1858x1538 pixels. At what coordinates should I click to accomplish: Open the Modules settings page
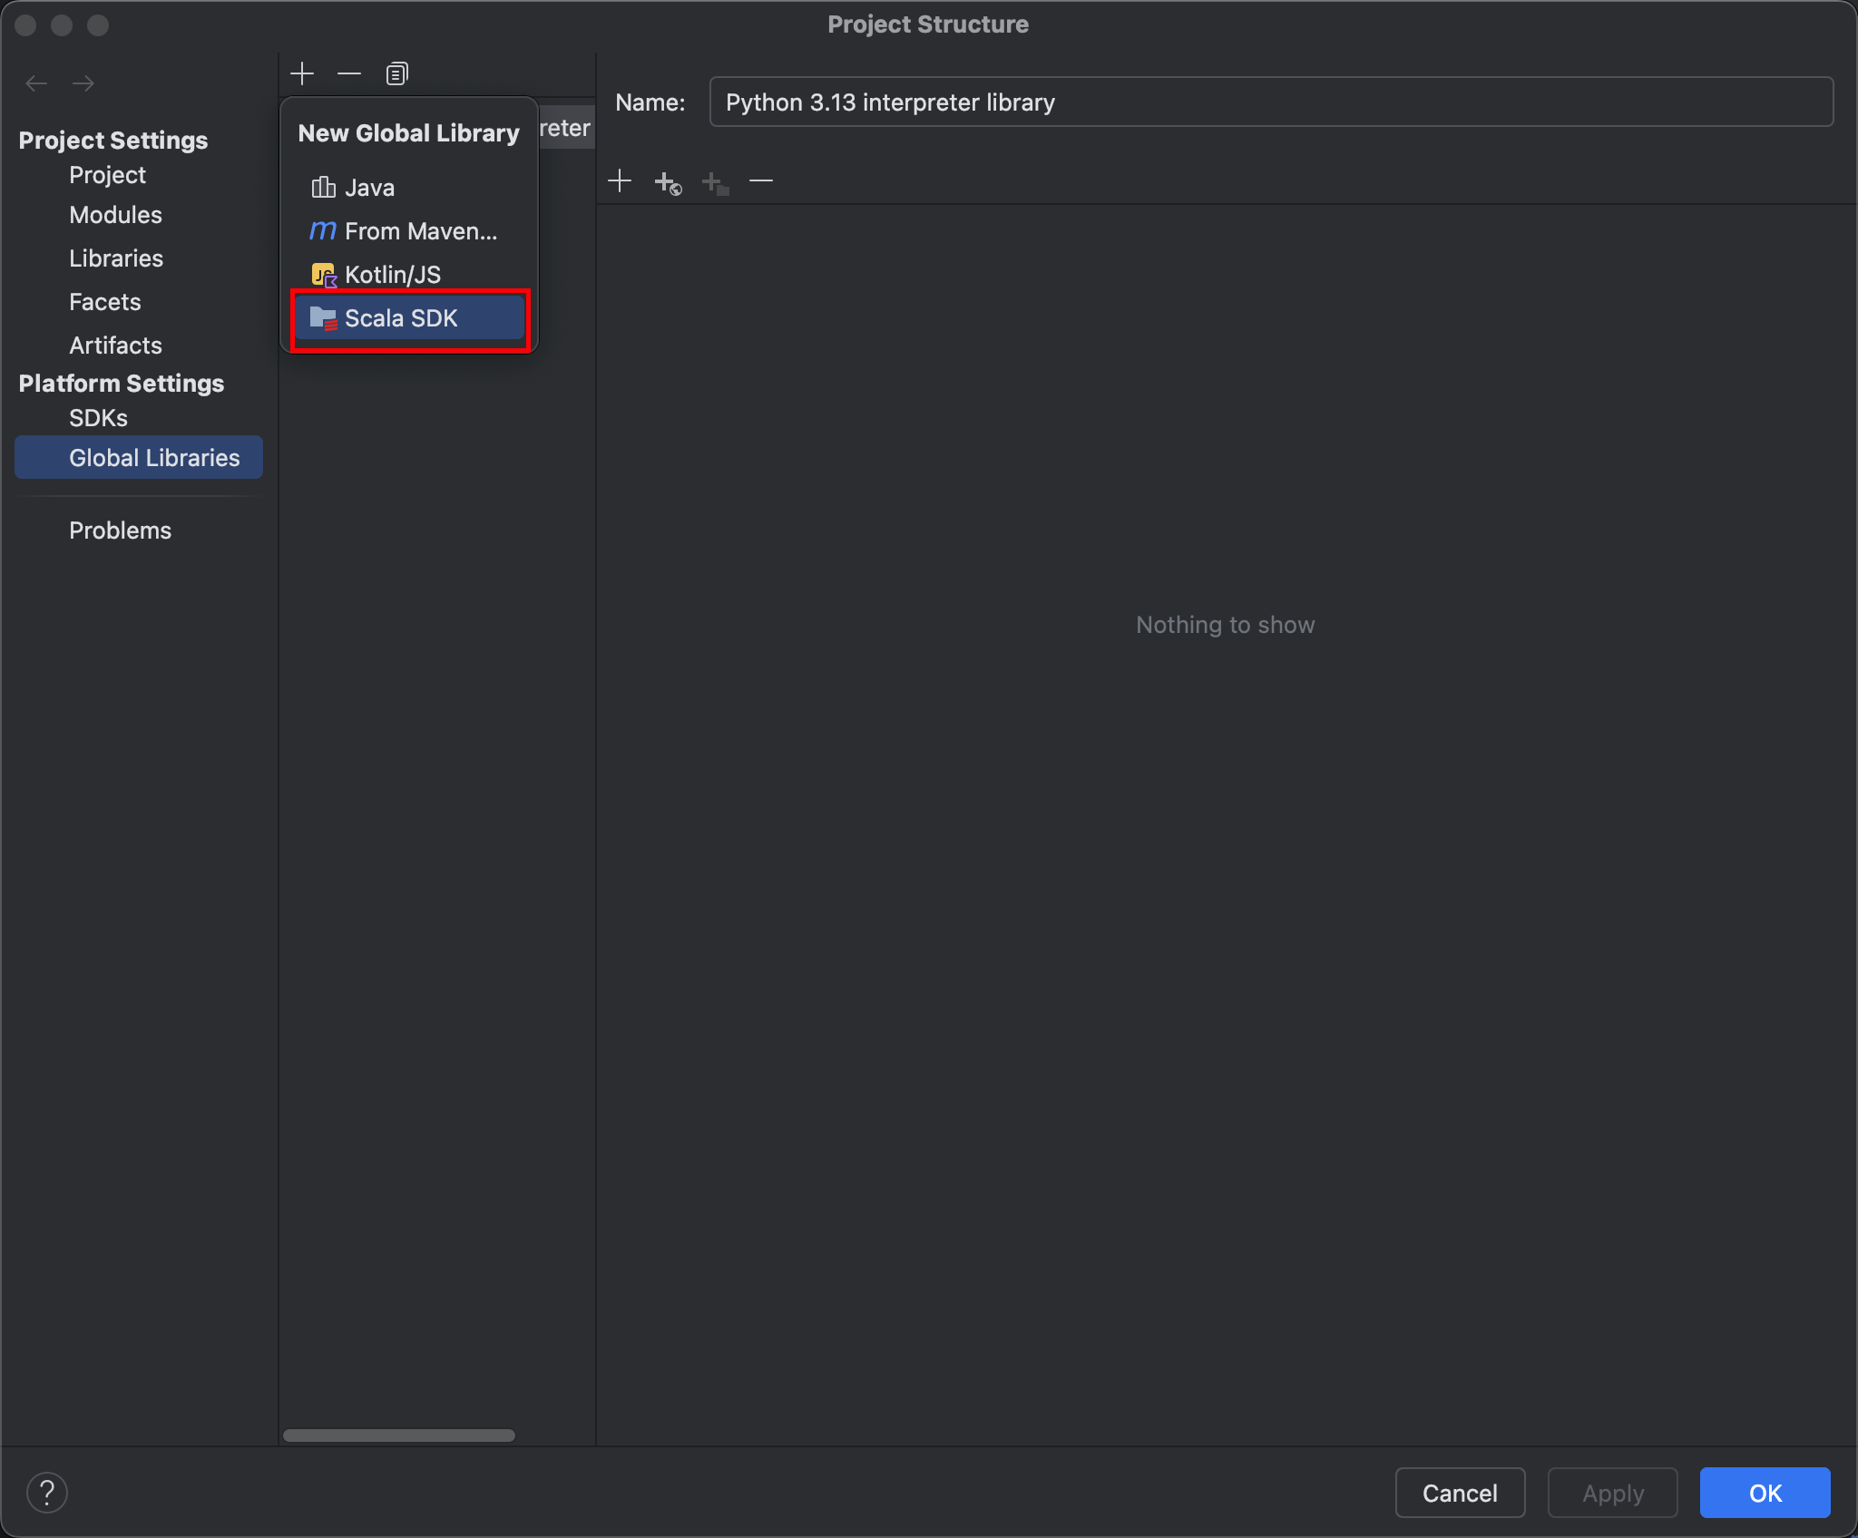(x=115, y=215)
